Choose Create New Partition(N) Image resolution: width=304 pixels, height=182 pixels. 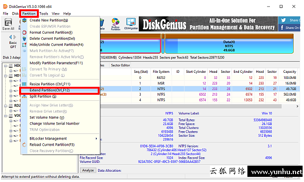pos(60,20)
